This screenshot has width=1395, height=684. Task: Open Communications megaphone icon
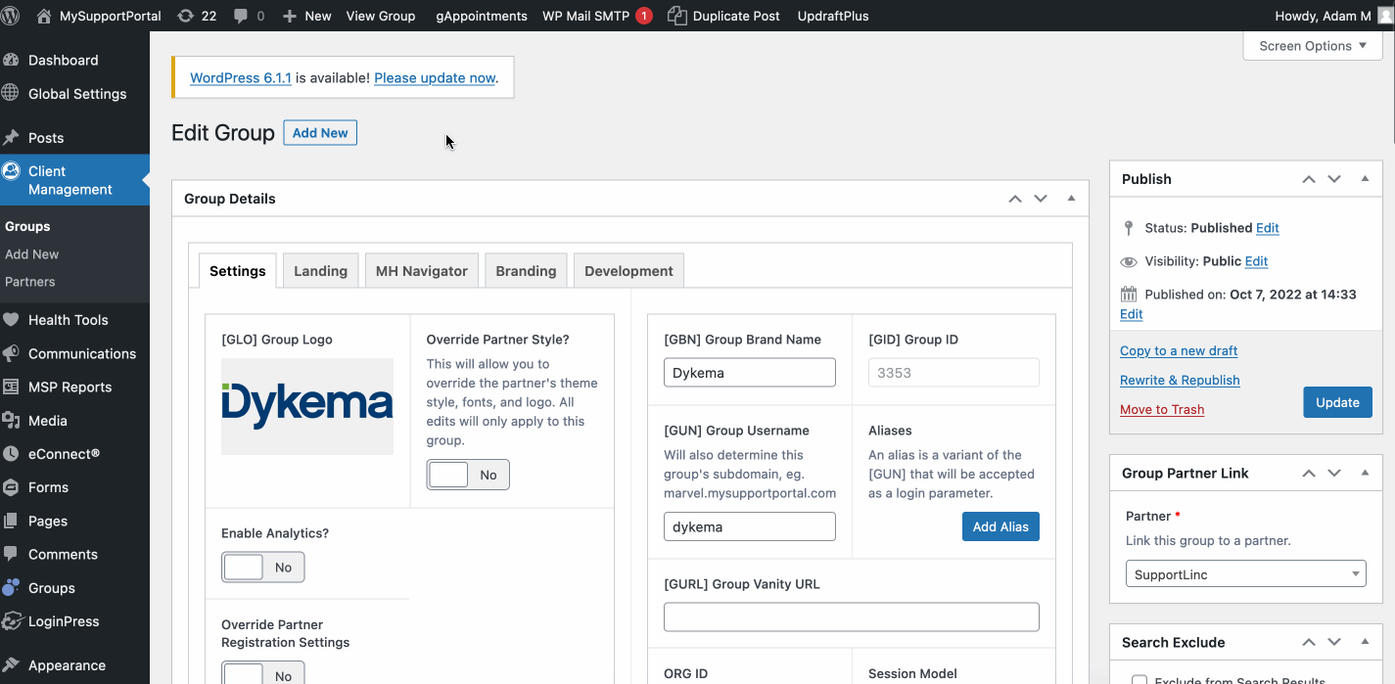11,353
